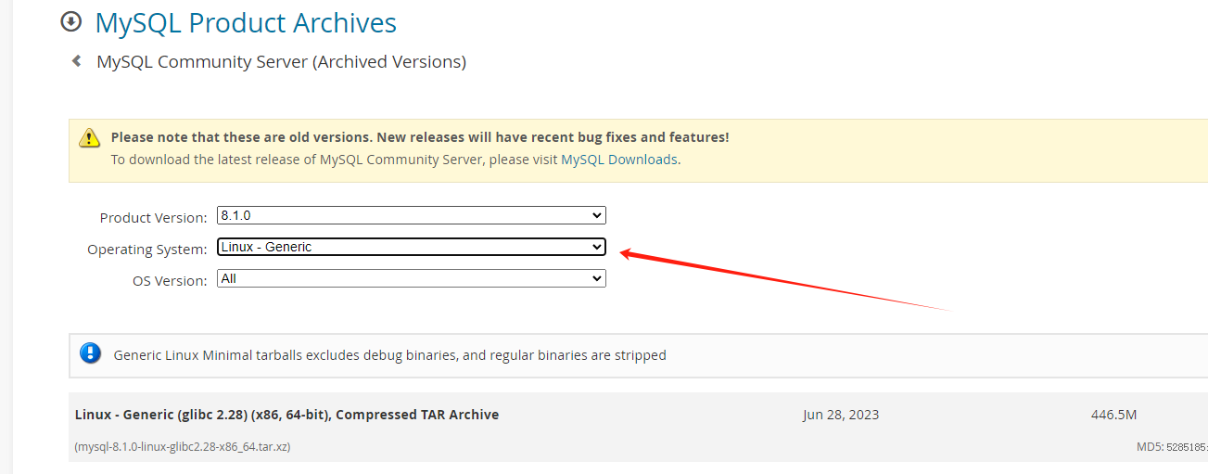Expand the Operating System dropdown

tap(411, 247)
